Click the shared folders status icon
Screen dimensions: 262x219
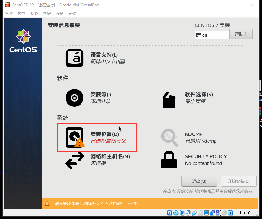200,213
